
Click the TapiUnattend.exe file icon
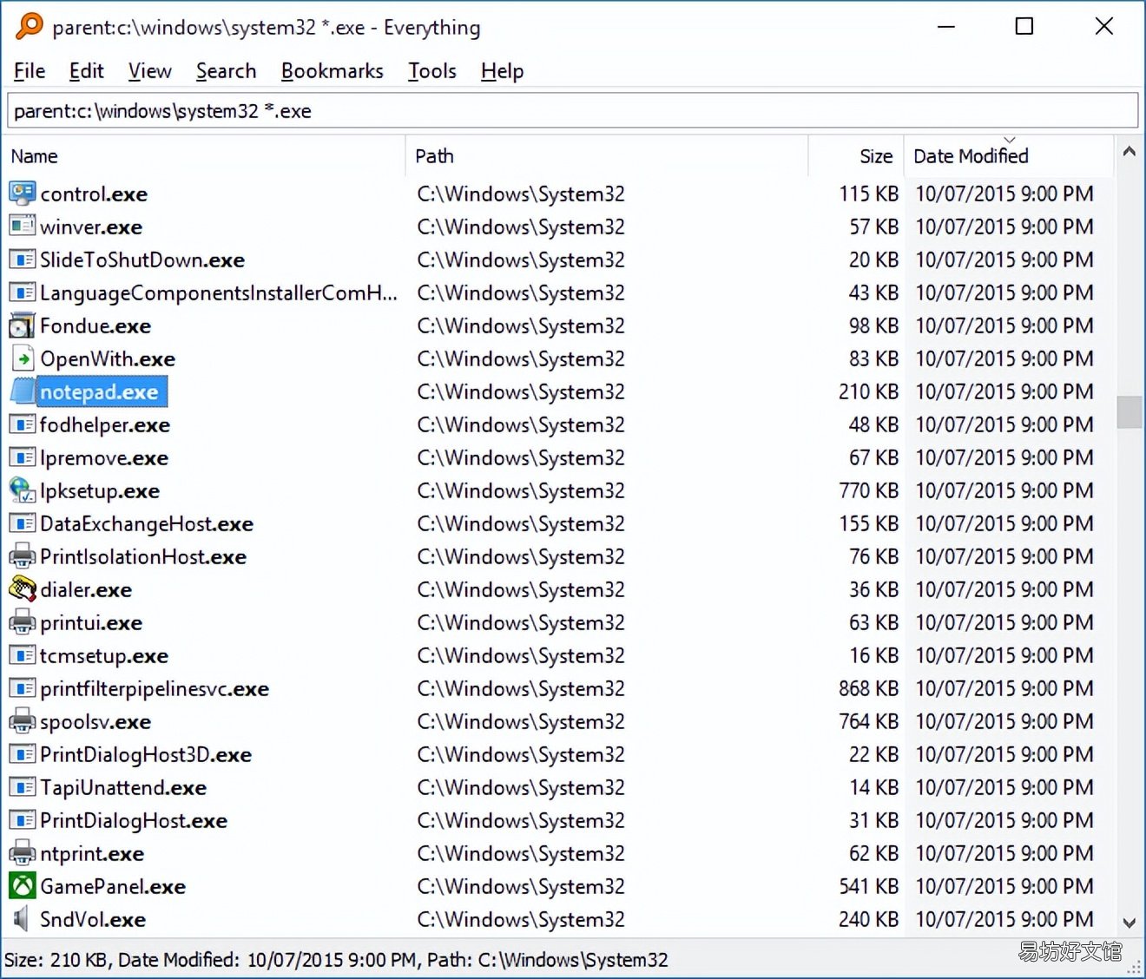coord(22,787)
